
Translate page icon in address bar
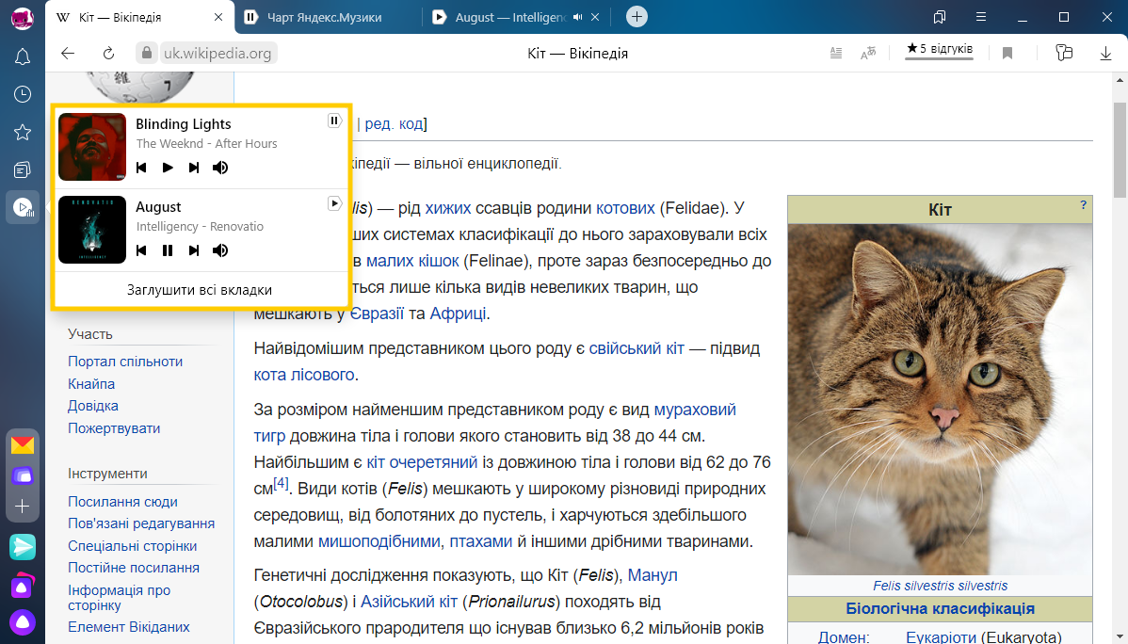(x=868, y=53)
